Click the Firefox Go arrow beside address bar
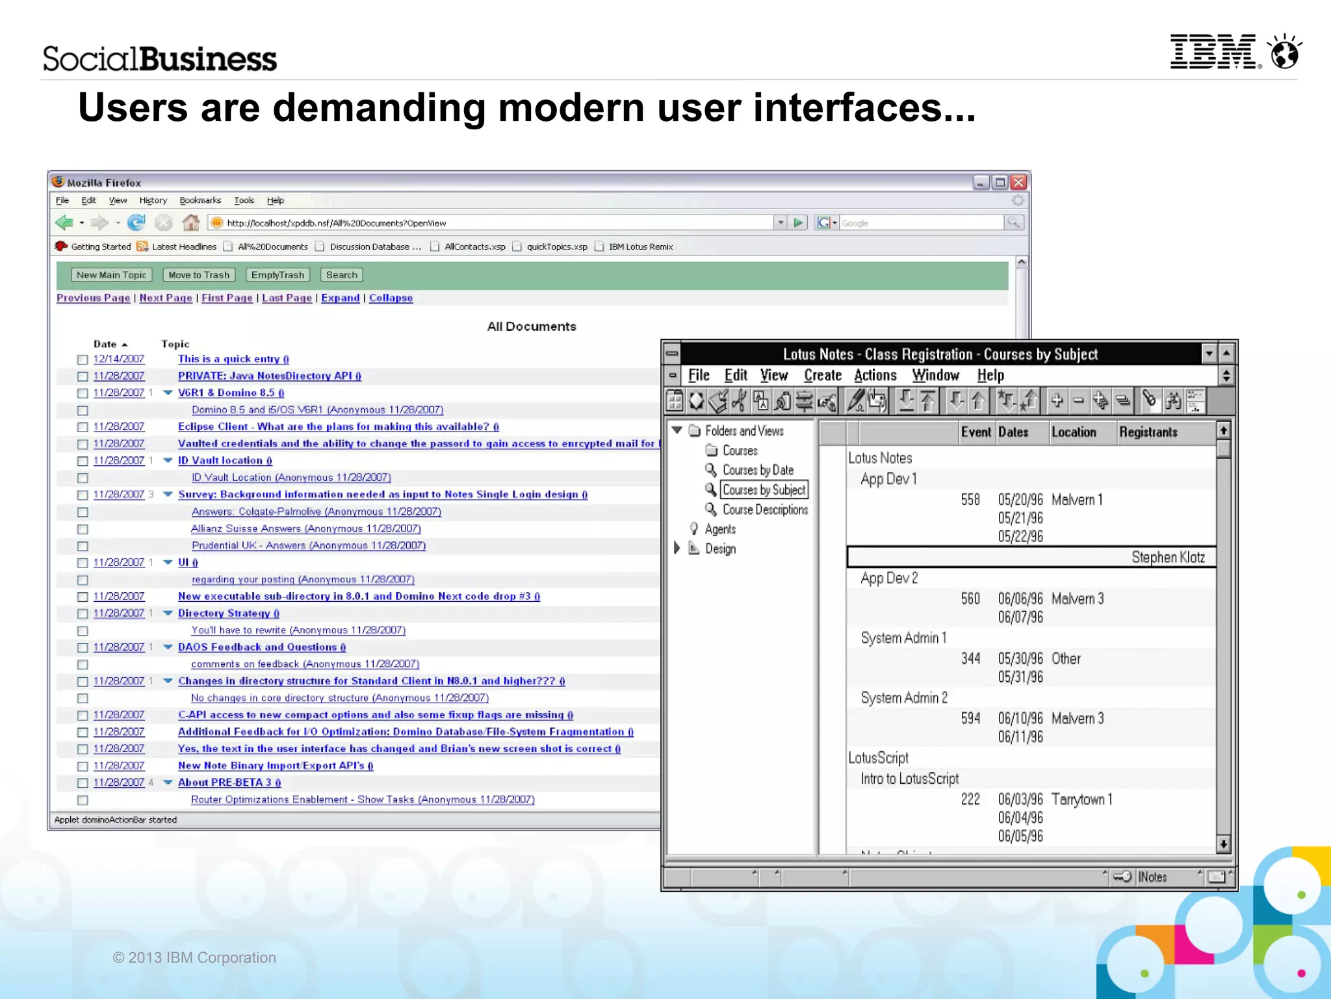The width and height of the screenshot is (1331, 999). click(x=799, y=223)
